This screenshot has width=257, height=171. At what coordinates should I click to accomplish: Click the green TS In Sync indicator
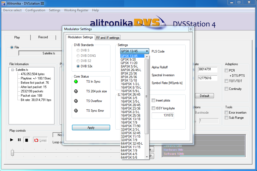click(x=76, y=82)
